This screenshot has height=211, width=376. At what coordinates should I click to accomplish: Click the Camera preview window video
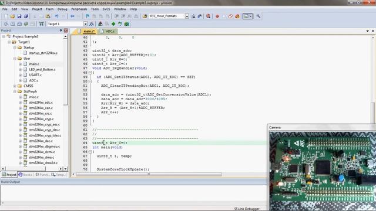coord(323,171)
